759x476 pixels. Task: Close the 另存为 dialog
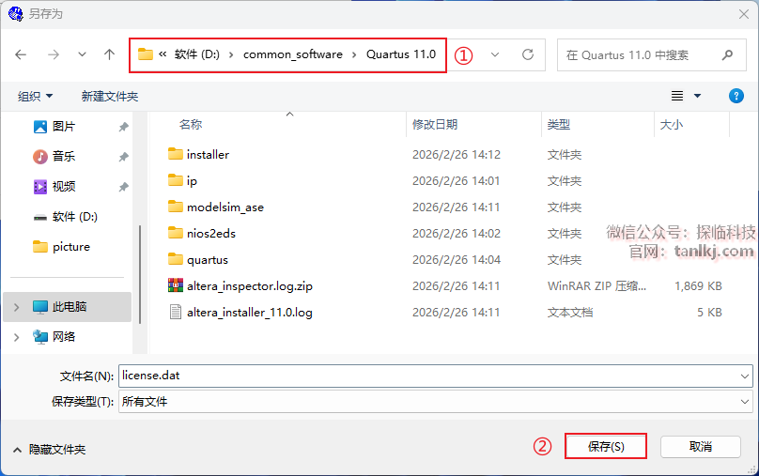coord(744,14)
